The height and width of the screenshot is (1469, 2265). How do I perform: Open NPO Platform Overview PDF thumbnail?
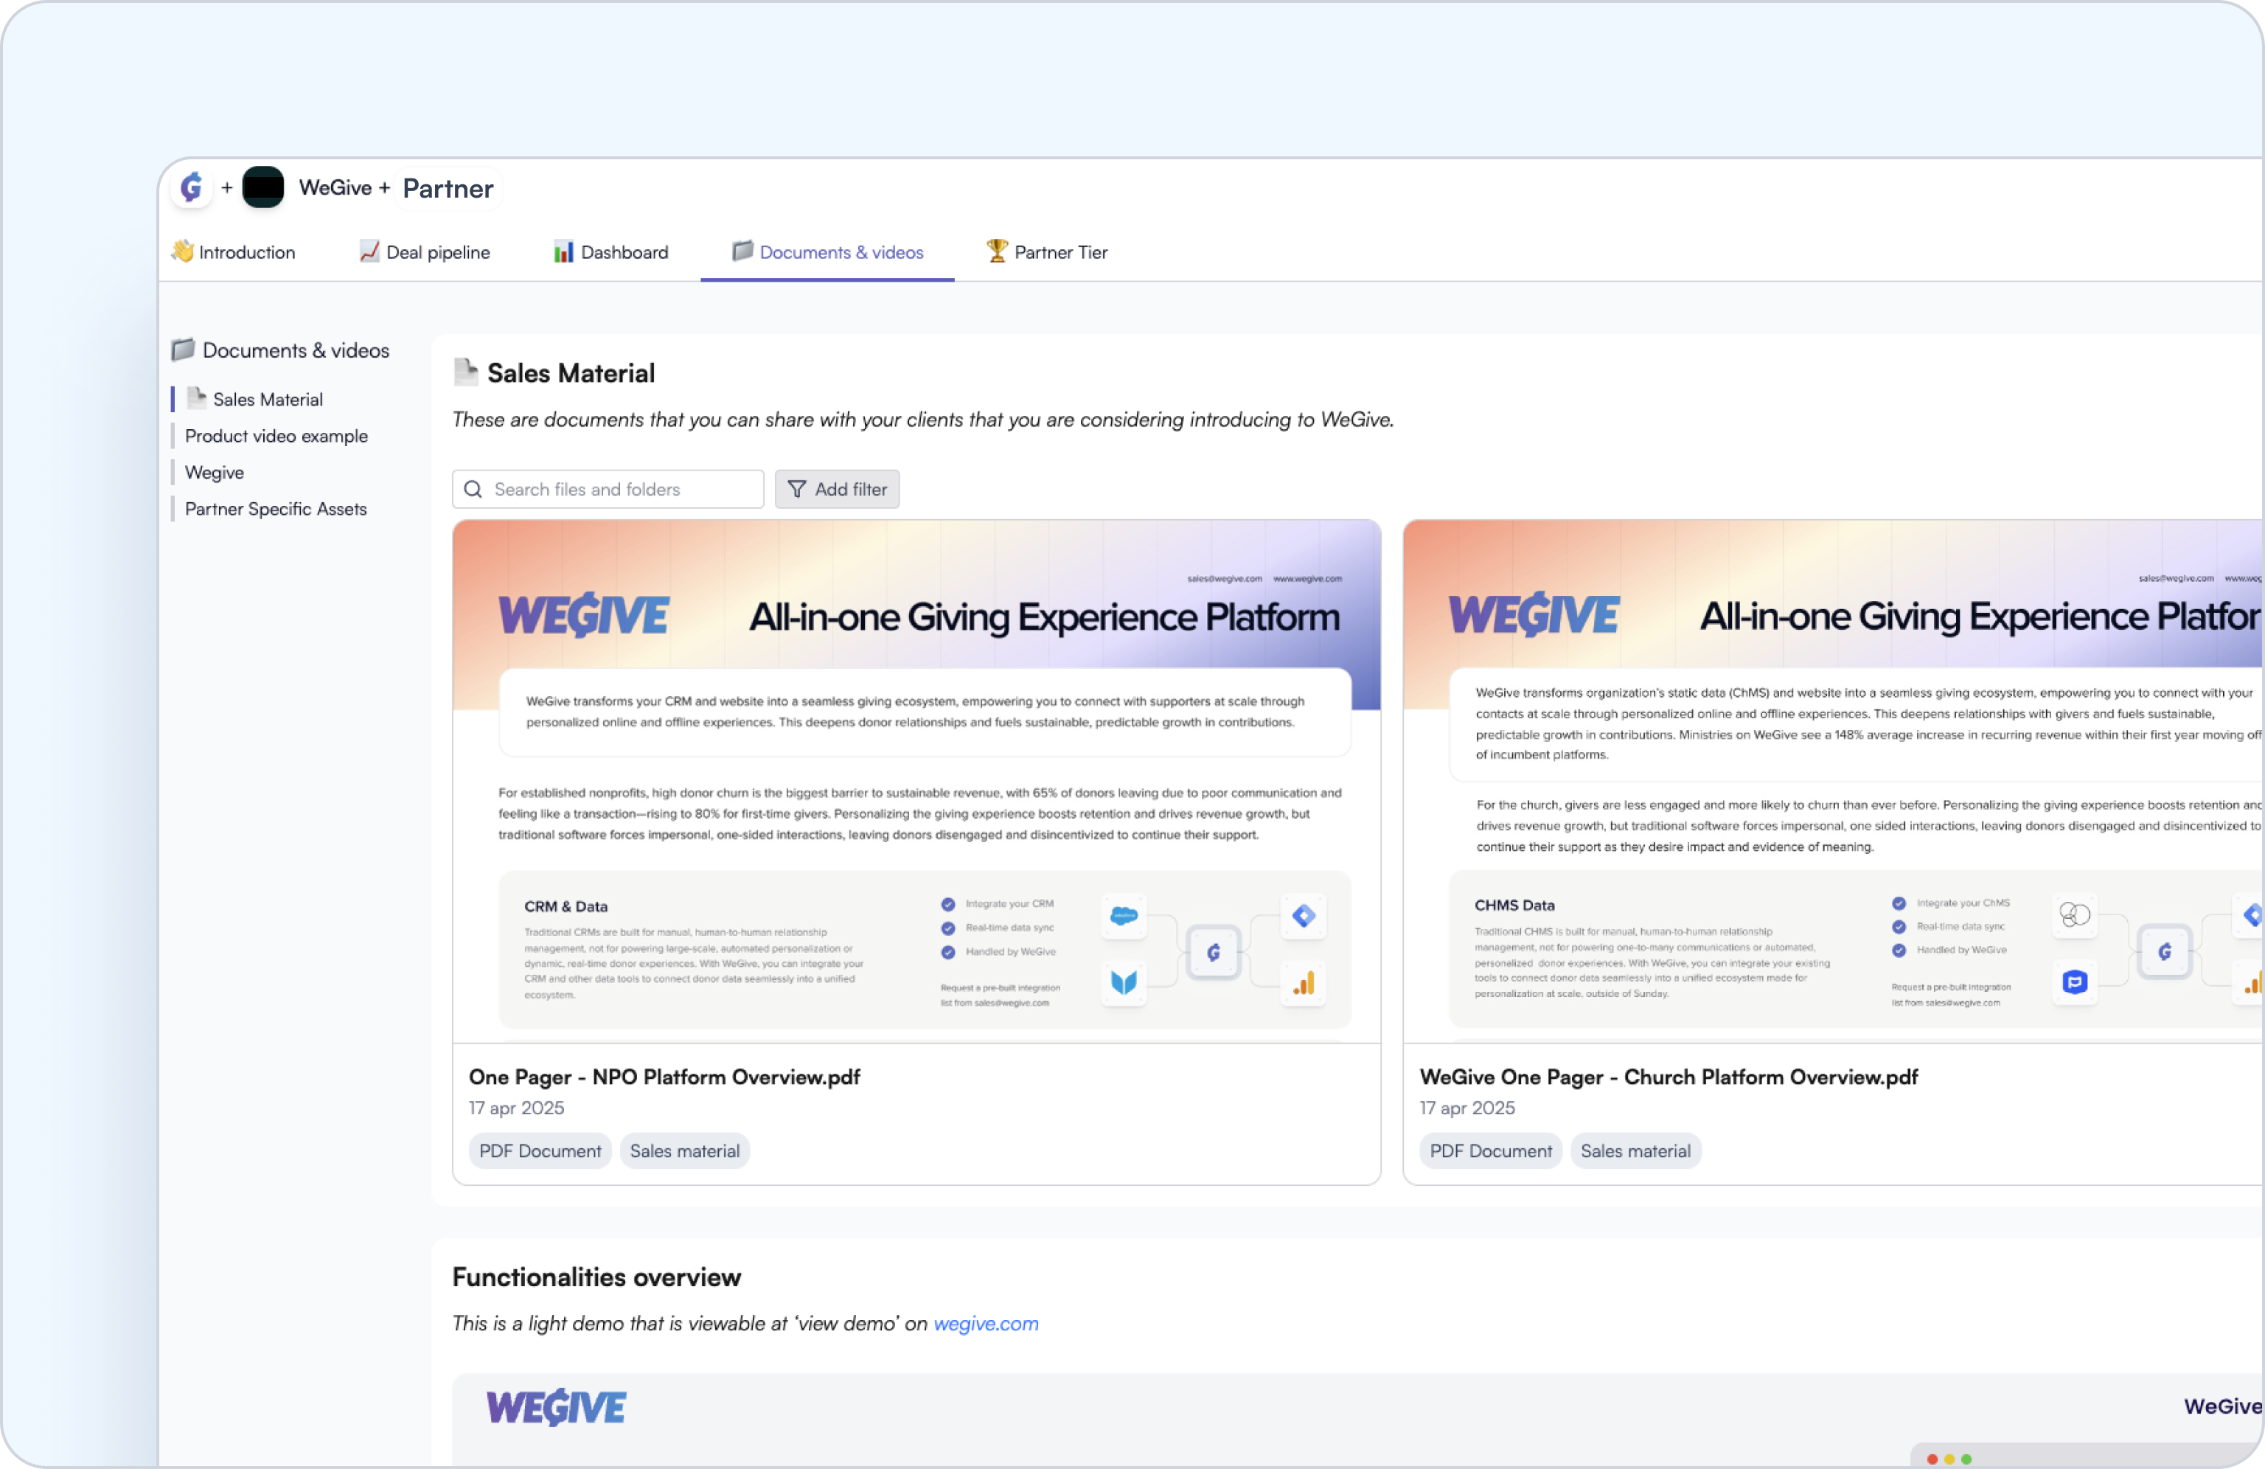coord(916,781)
